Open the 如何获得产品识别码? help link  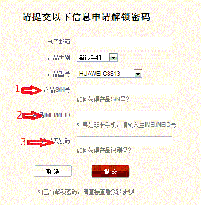(104, 150)
